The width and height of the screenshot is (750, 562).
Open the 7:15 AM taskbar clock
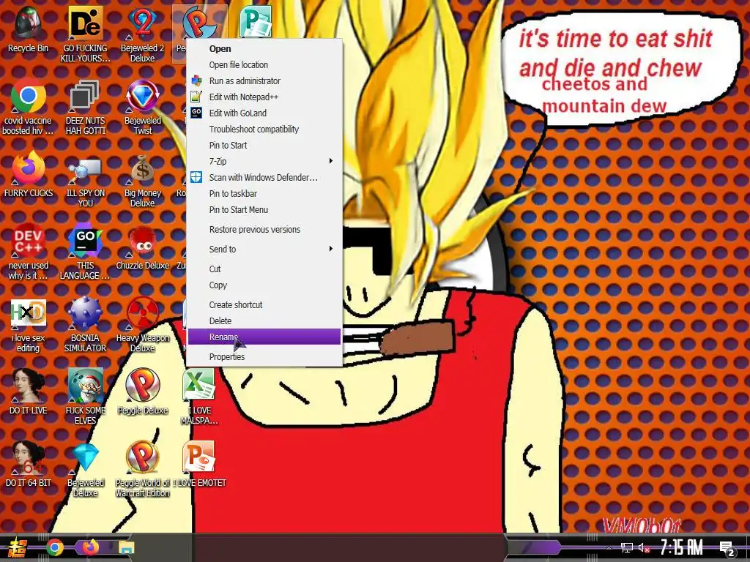pos(682,547)
